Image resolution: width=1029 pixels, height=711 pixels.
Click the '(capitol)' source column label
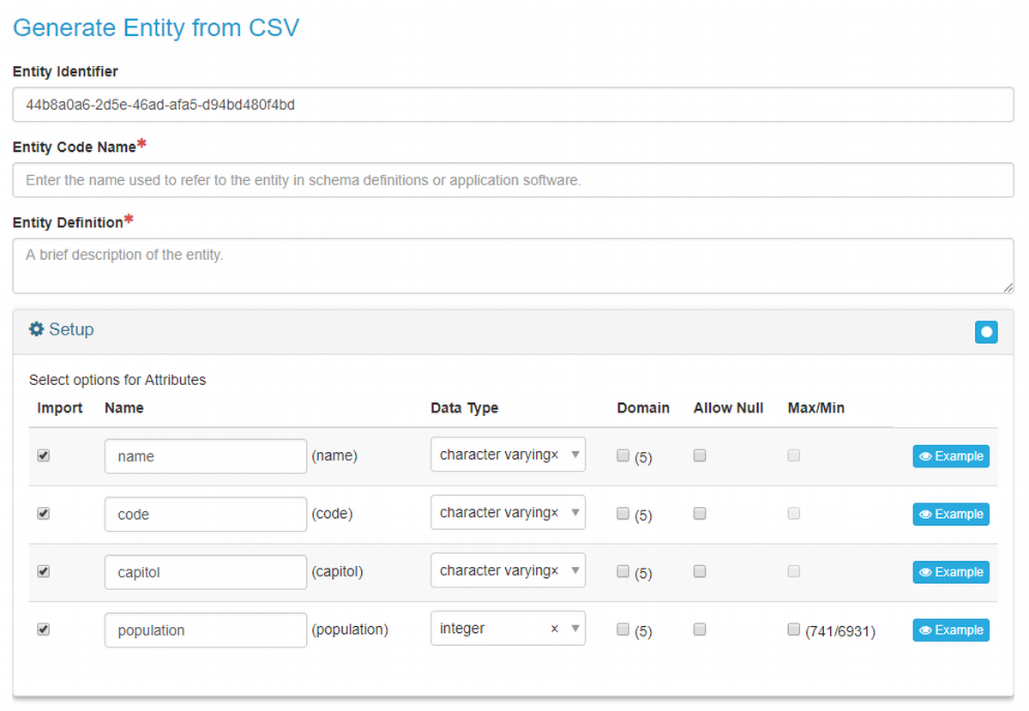coord(337,572)
